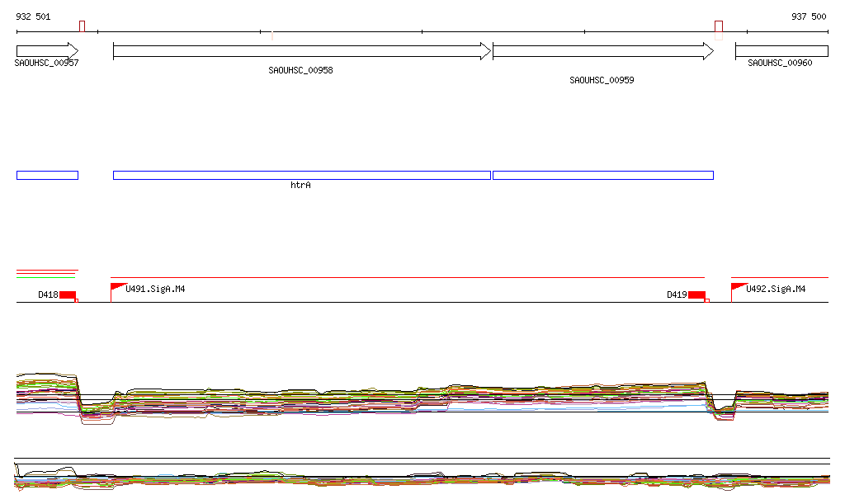This screenshot has height=504, width=845.
Task: Click the 937 500 end coordinate label
Action: (x=808, y=16)
